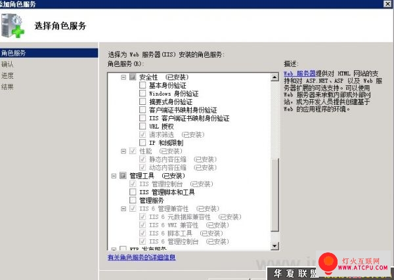Select 性能 (已安装) tree item
Viewport: 394px width, 280px height.
click(161, 151)
